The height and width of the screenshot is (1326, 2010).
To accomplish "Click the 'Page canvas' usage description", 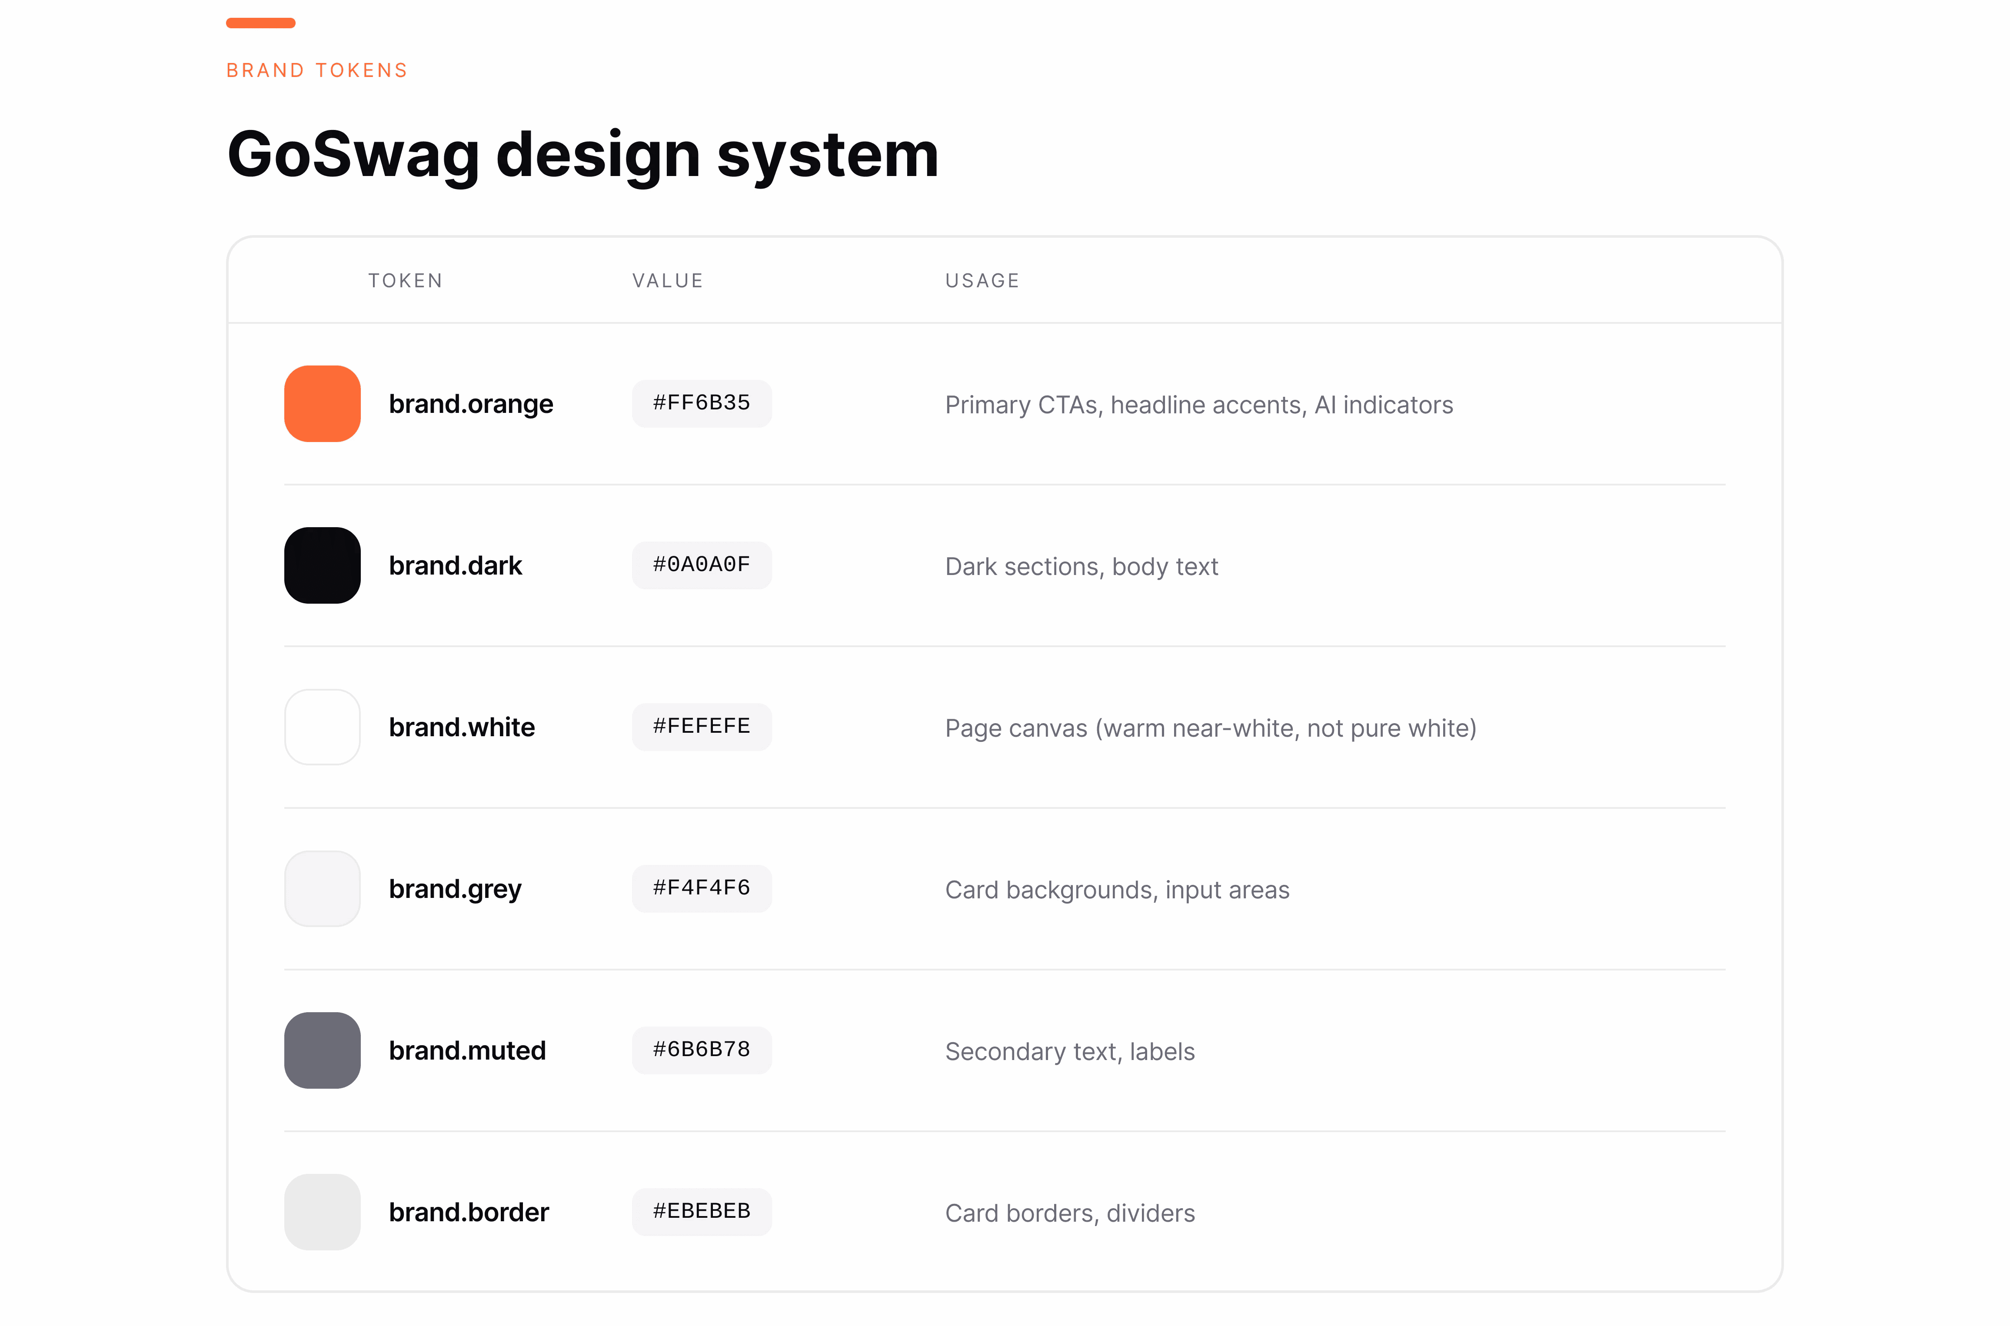I will point(1211,728).
